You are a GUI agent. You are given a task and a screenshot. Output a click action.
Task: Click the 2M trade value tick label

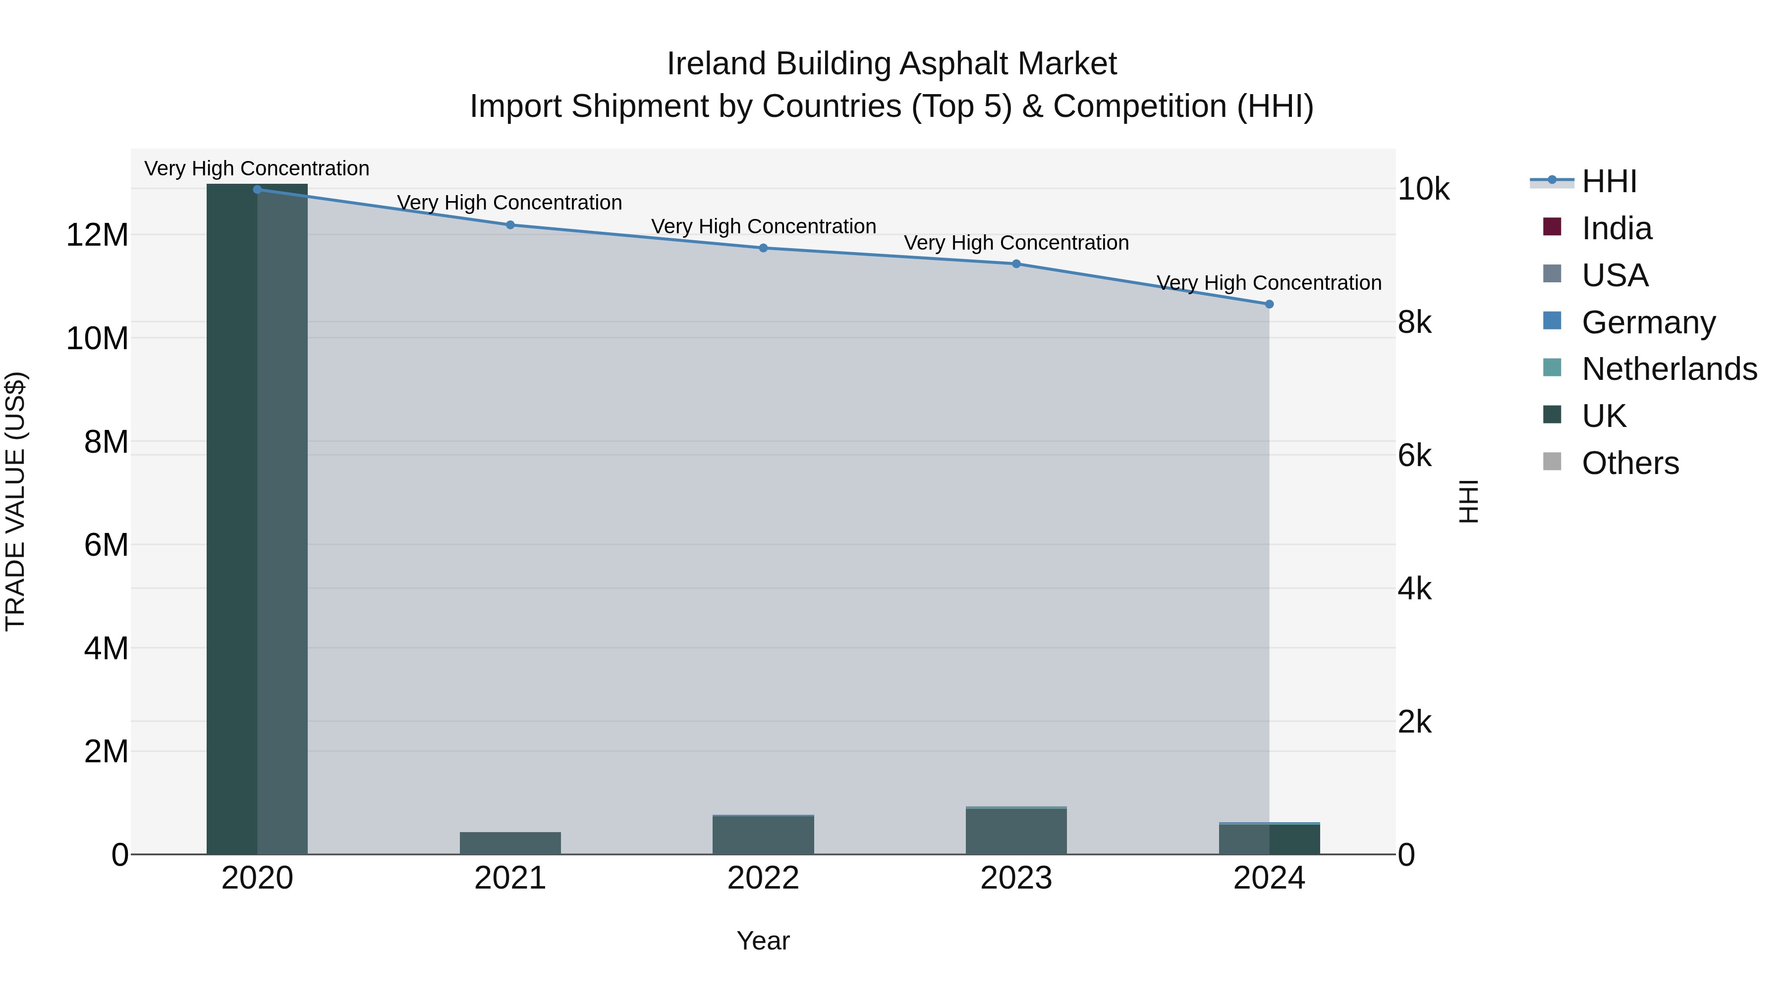click(106, 751)
